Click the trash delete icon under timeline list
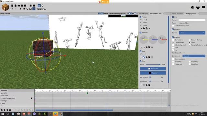The height and width of the screenshot is (116, 207). coord(7,110)
